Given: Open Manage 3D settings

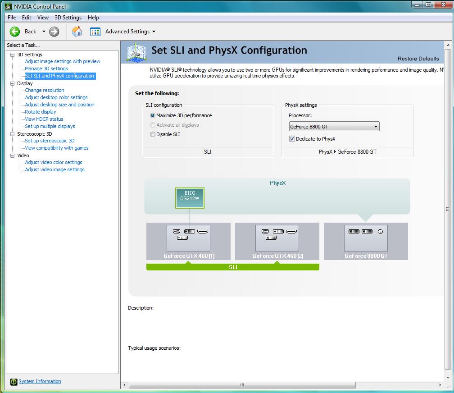Looking at the screenshot, I should (46, 69).
